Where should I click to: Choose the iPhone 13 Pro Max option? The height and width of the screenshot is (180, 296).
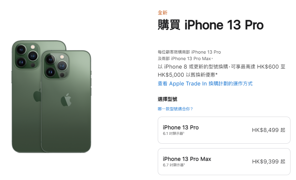click(224, 161)
